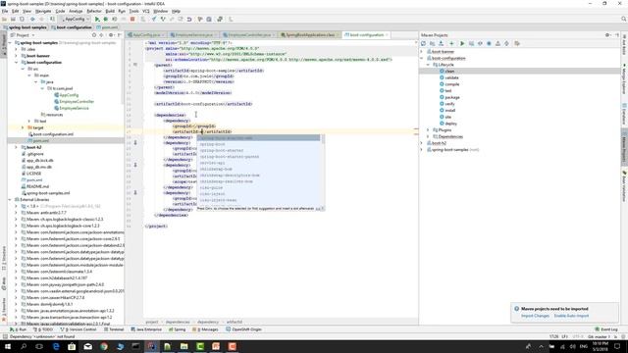
Task: Expand the boot-h2 Maven project
Action: click(x=422, y=143)
